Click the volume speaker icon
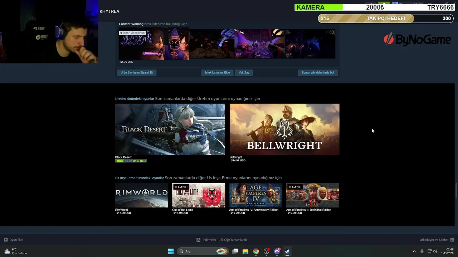The width and height of the screenshot is (458, 257). click(x=435, y=251)
